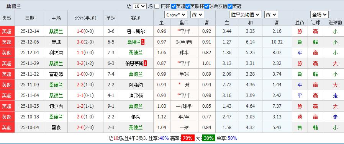Click the 3-0(2-0) score of the 曼城 match
This screenshot has width=344, height=144.
(x=85, y=42)
